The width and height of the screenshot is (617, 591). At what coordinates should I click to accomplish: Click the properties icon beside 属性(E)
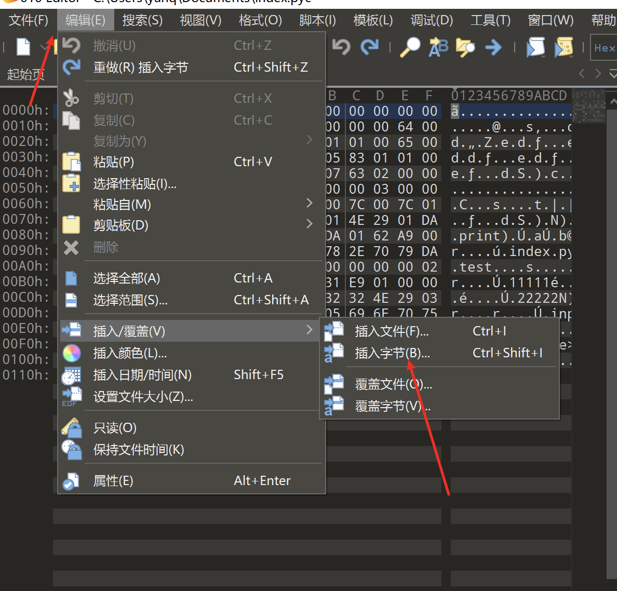[71, 481]
